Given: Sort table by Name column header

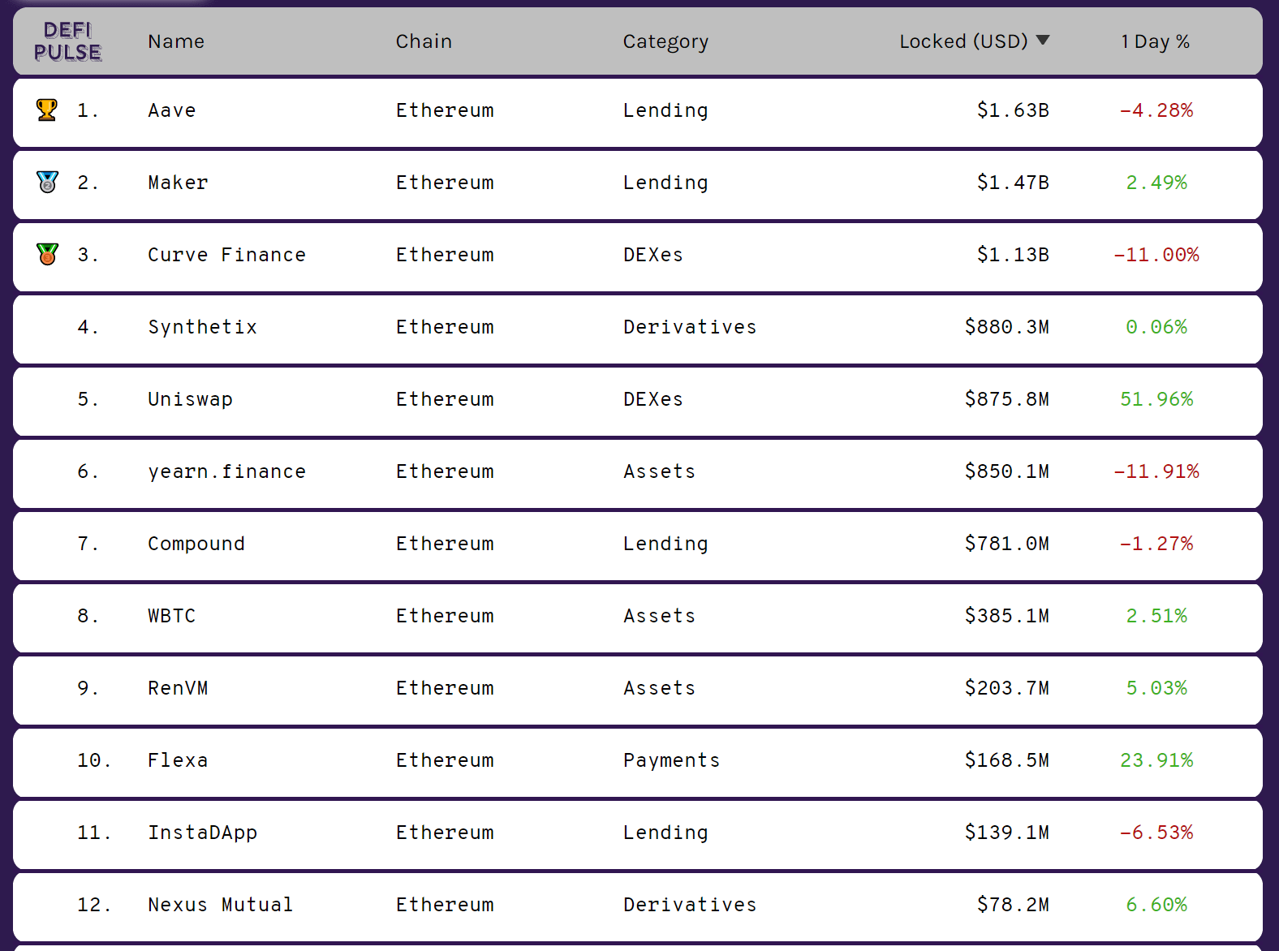Looking at the screenshot, I should point(176,41).
